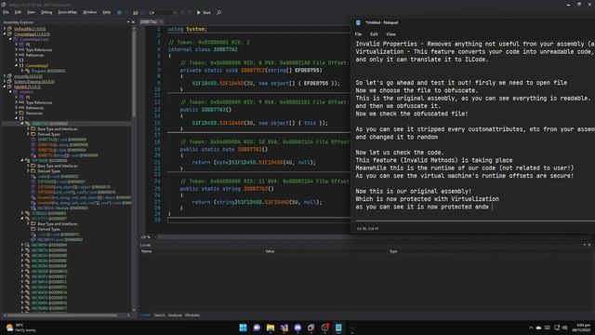Open the View menu in dnSpy
This screenshot has width=595, height=335.
click(31, 12)
